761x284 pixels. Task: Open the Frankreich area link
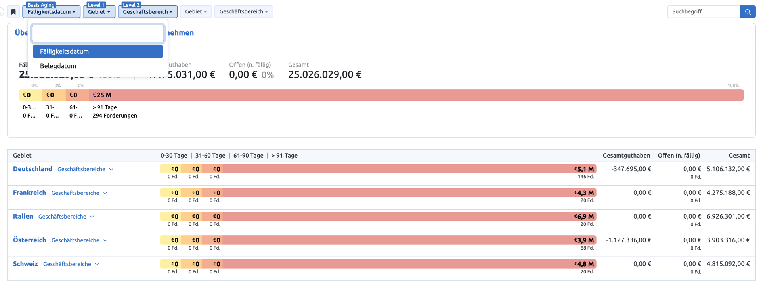29,193
